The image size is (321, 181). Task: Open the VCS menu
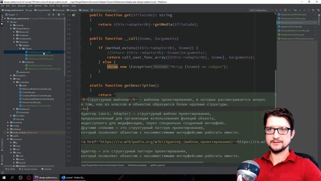[58, 6]
